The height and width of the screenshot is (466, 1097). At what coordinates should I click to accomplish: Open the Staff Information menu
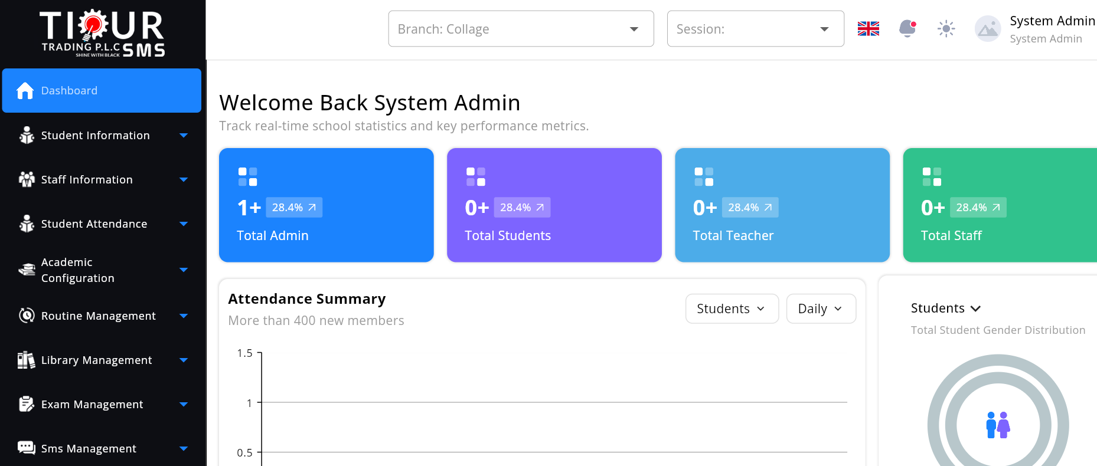click(x=102, y=179)
